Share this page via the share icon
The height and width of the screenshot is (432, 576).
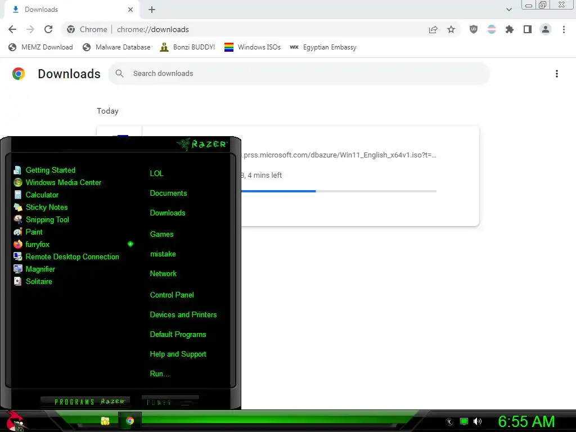(433, 29)
